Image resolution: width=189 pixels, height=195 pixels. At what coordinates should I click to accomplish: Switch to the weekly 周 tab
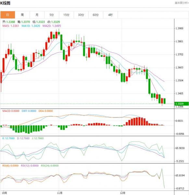pyautogui.click(x=22, y=15)
